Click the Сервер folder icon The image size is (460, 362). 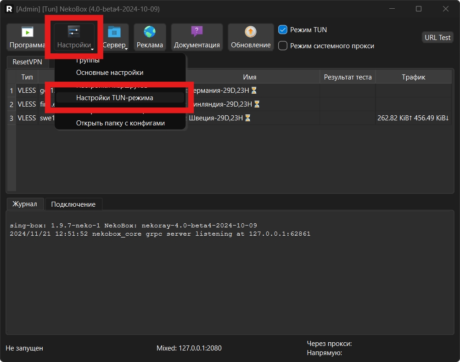(x=114, y=32)
